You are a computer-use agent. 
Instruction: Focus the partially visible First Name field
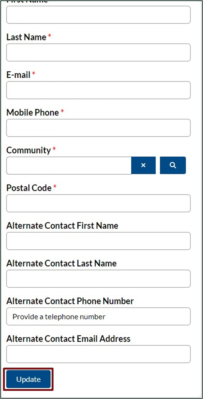point(98,15)
